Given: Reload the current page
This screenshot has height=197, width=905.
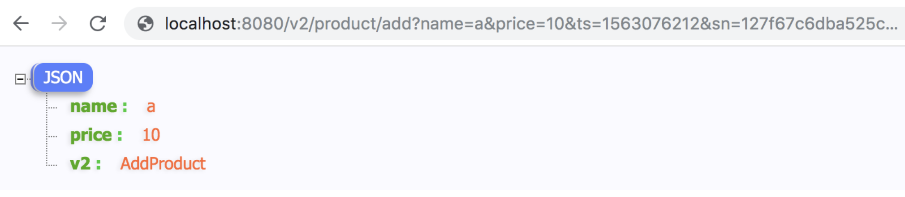Looking at the screenshot, I should 98,23.
